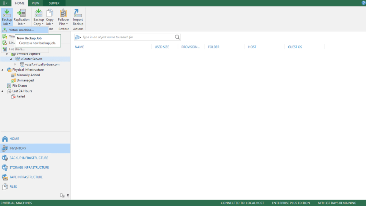Collapse the Last 24 Hours node
Screen dimensions: 366x206
[3, 91]
